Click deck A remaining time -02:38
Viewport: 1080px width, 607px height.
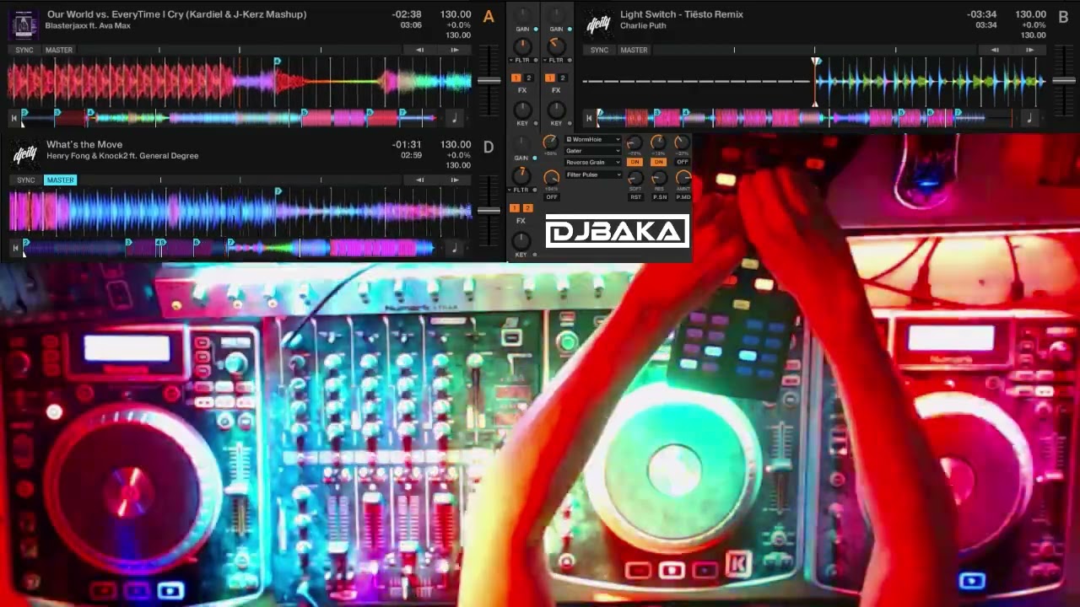pyautogui.click(x=407, y=14)
